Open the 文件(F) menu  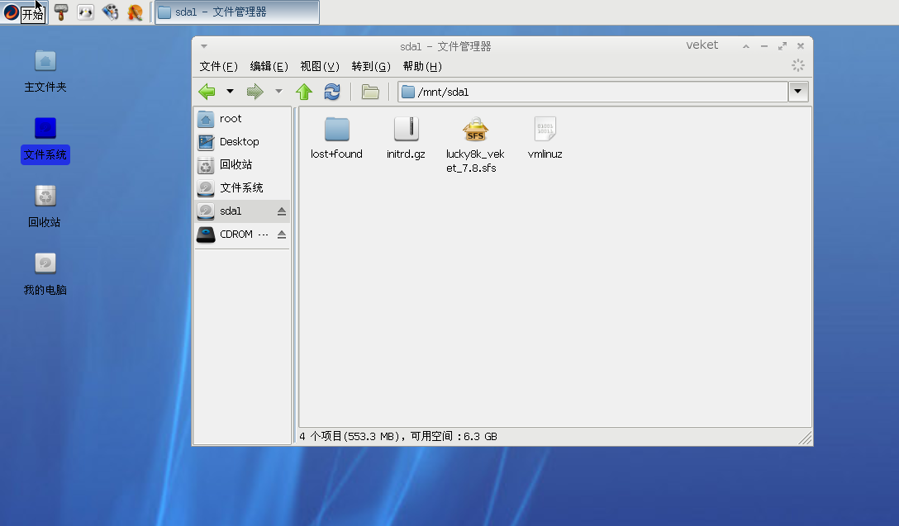pos(218,66)
